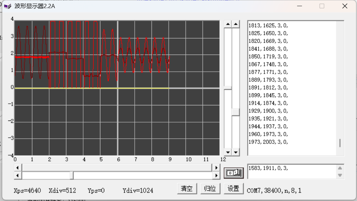
Task: Click the right arrow of the lower horizontal scrollbar
Action: pyautogui.click(x=216, y=175)
